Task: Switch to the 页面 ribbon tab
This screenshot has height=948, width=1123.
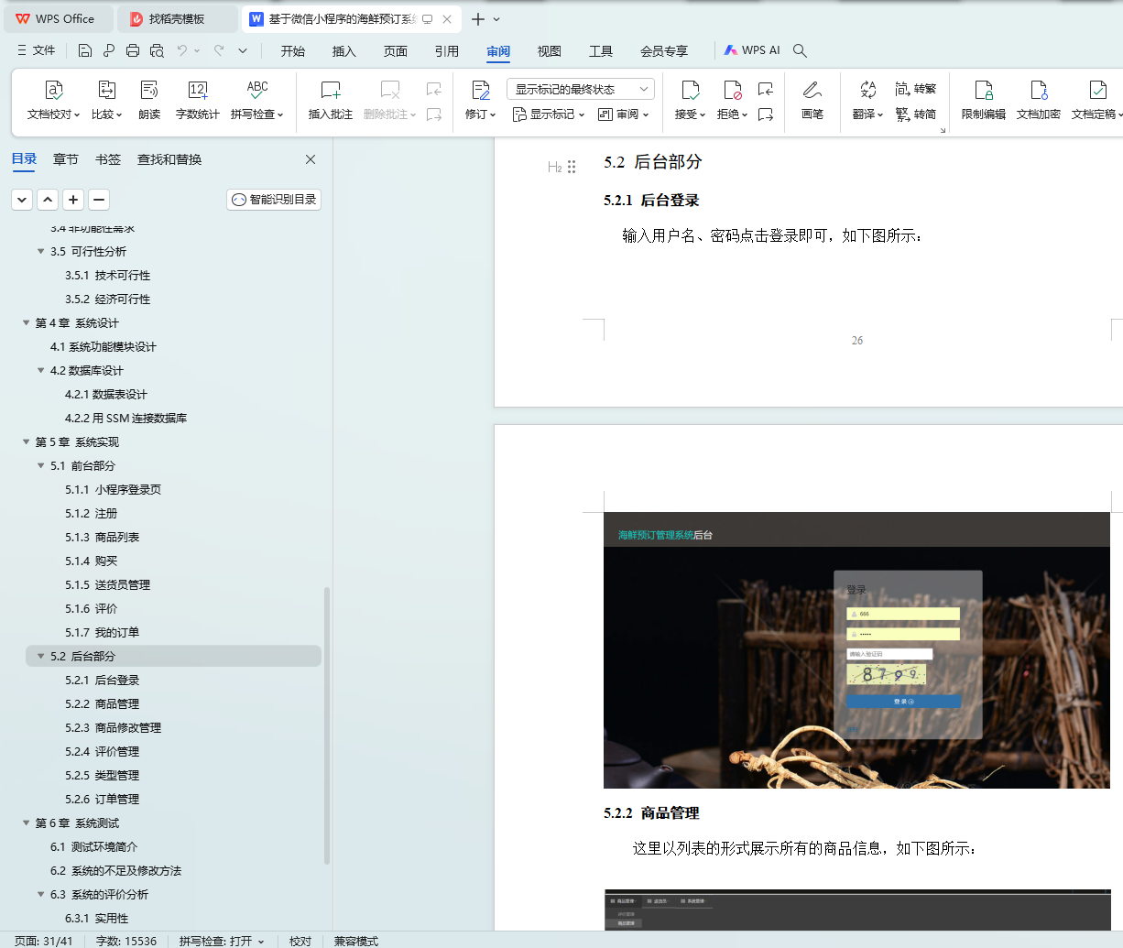Action: (x=396, y=50)
